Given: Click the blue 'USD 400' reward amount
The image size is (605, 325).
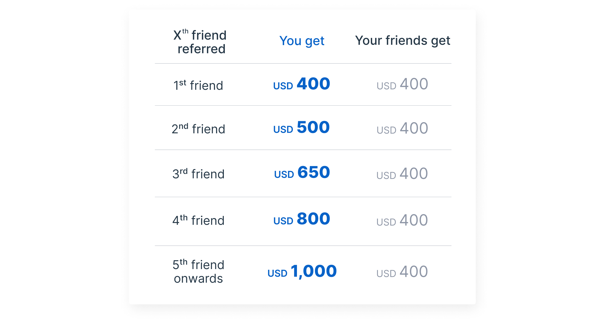Looking at the screenshot, I should point(302,84).
